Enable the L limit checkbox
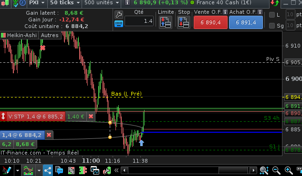The height and width of the screenshot is (176, 302). pos(272,15)
